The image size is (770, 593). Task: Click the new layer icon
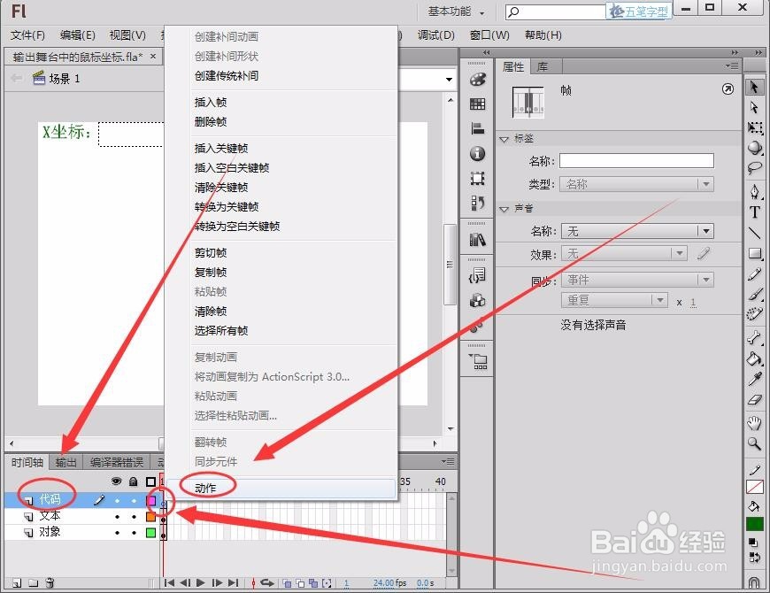17,582
